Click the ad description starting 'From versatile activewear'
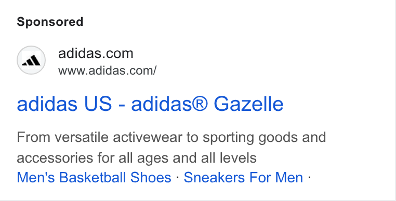Image resolution: width=396 pixels, height=201 pixels. [x=171, y=148]
